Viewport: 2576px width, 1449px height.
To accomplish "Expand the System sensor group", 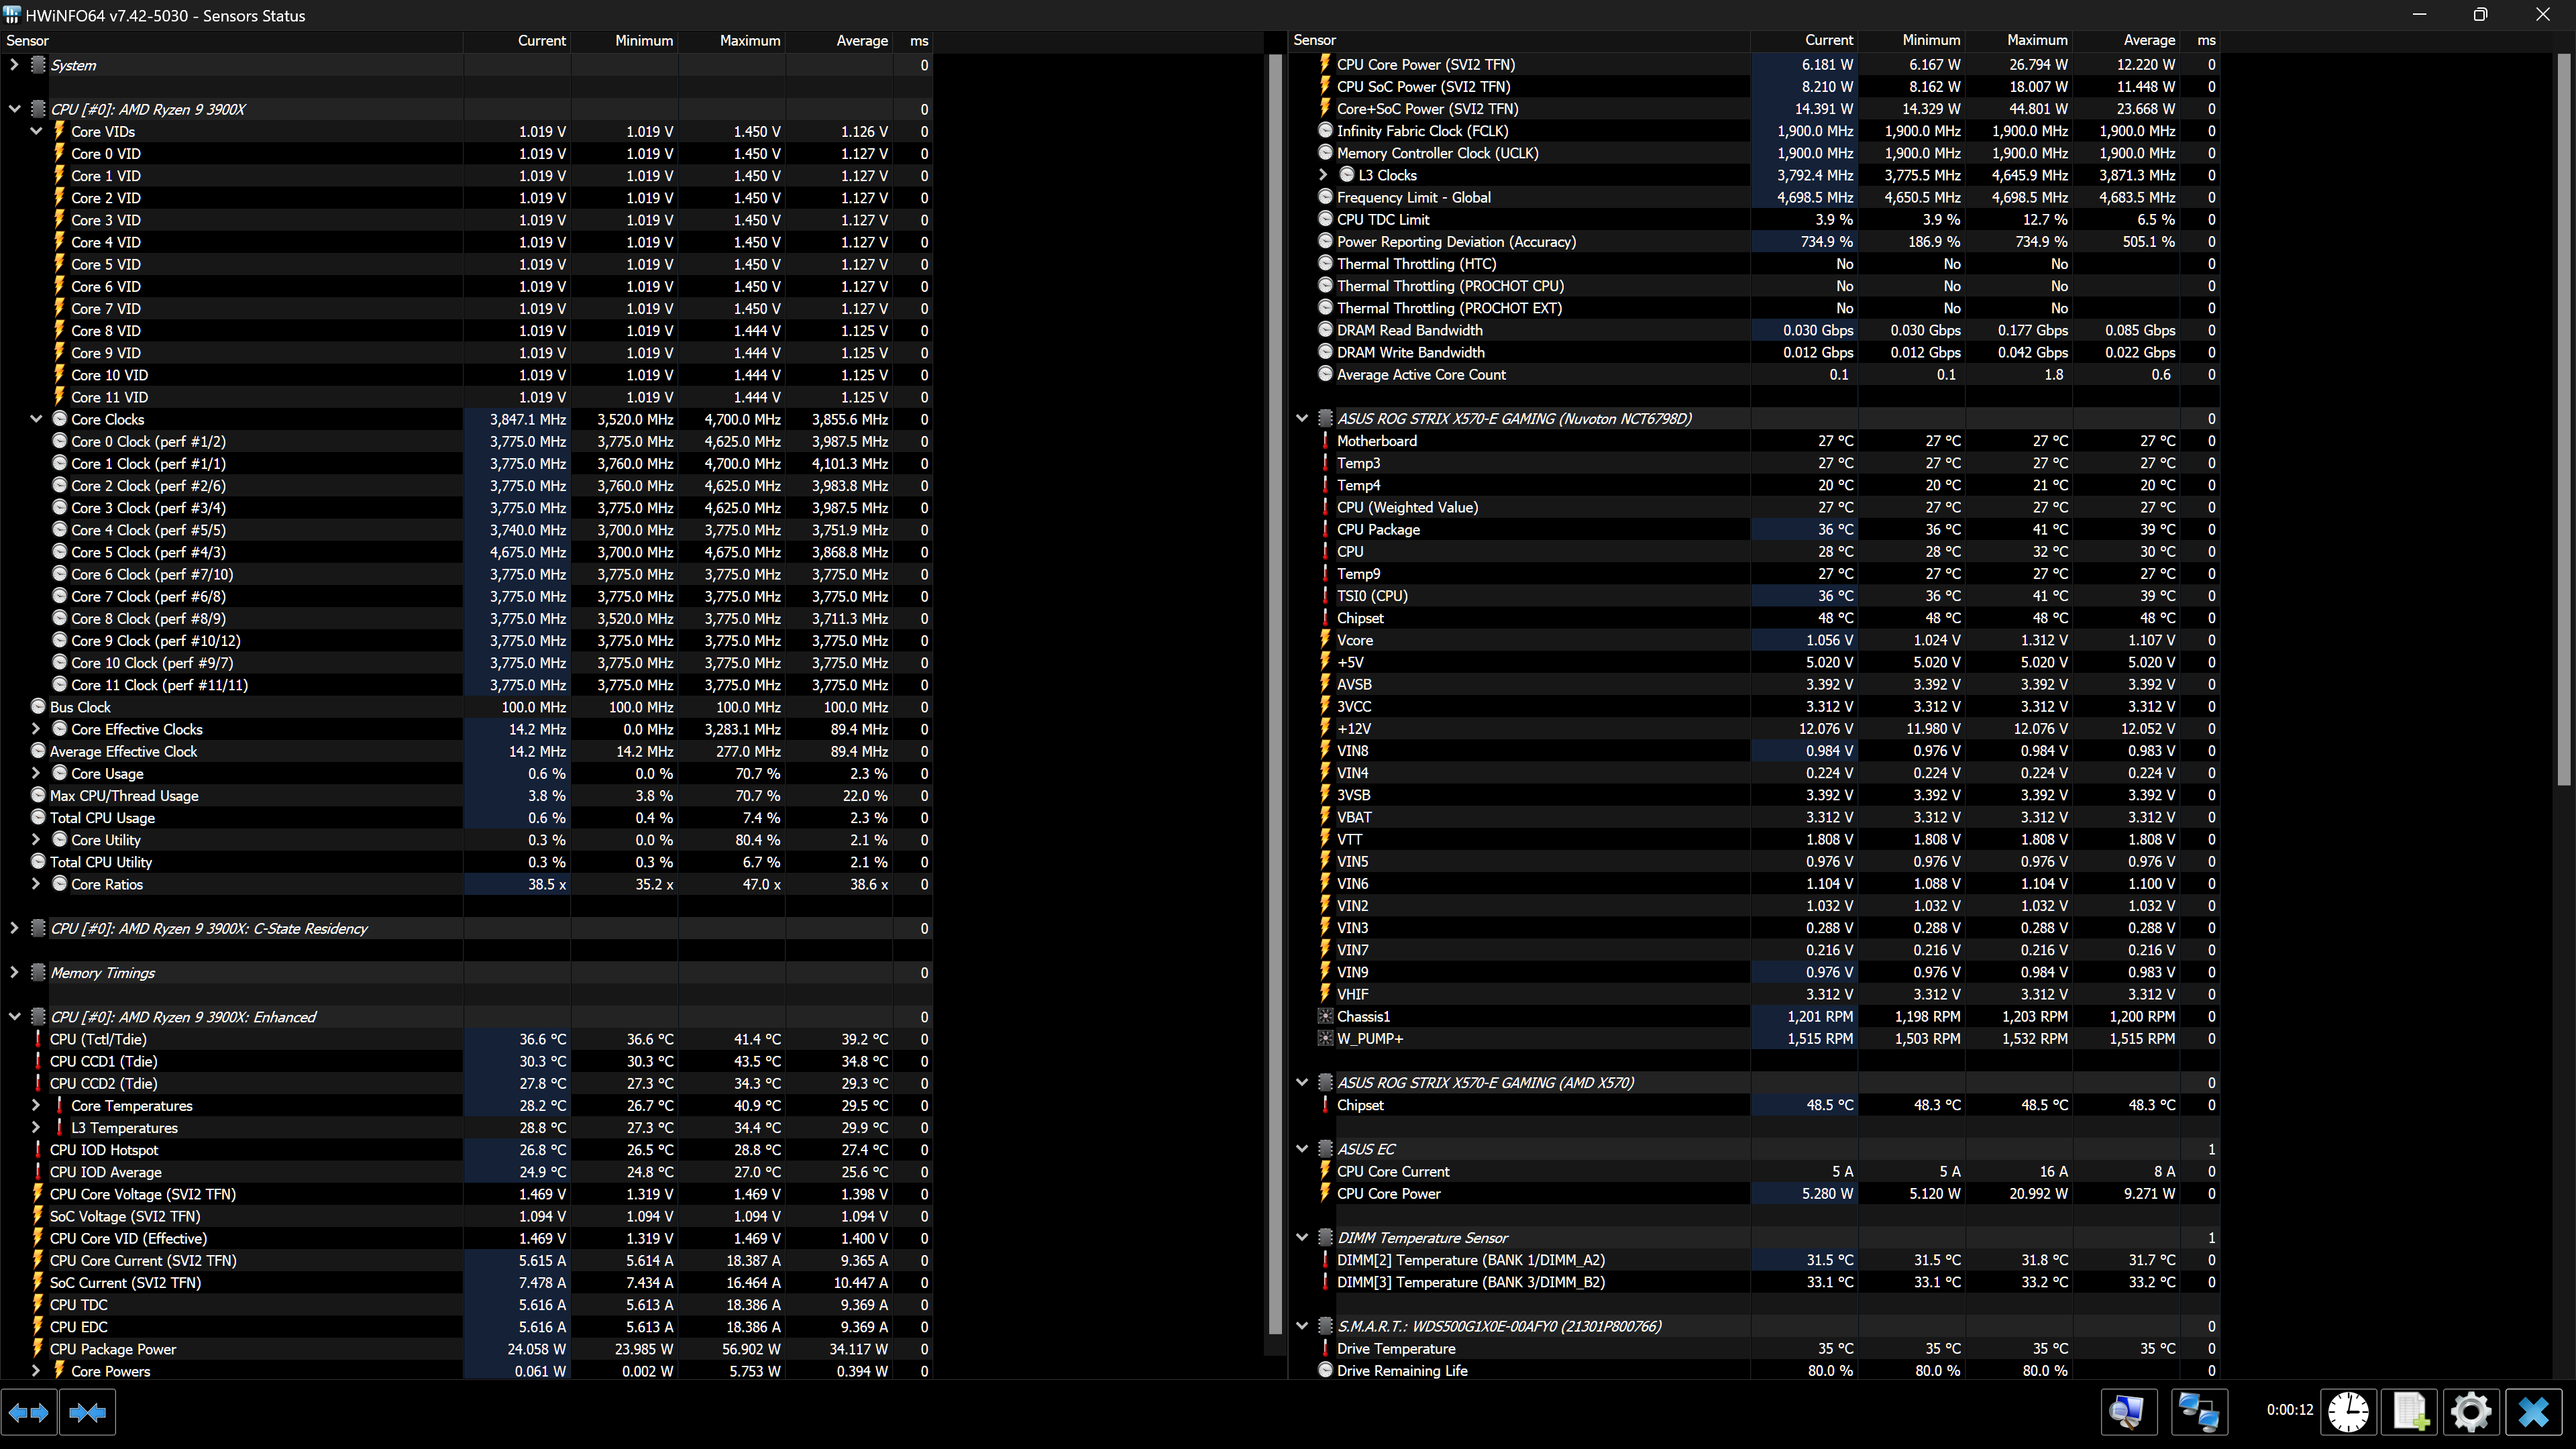I will 14,65.
